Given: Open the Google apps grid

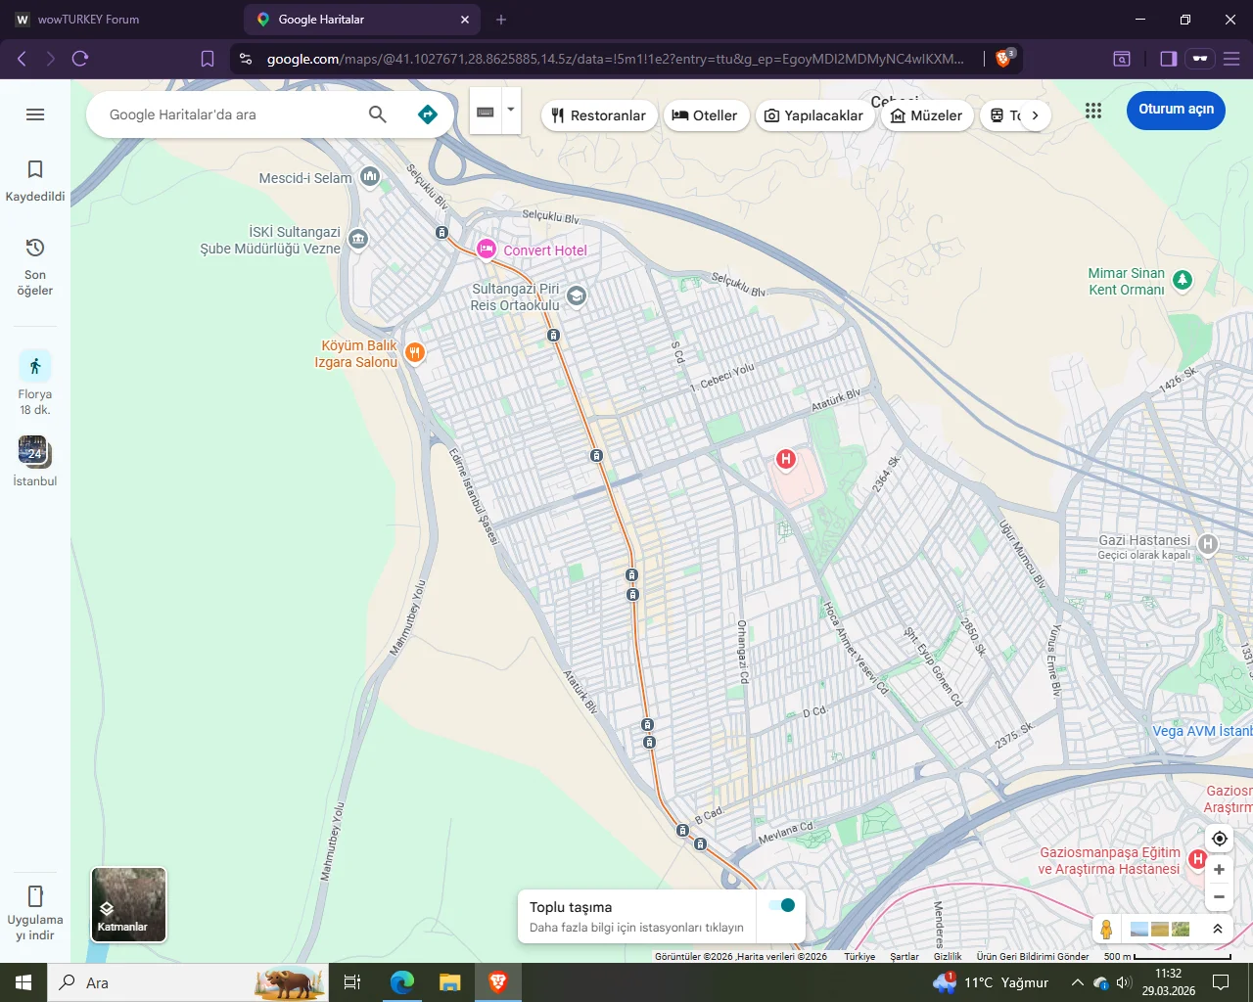Looking at the screenshot, I should [x=1093, y=111].
